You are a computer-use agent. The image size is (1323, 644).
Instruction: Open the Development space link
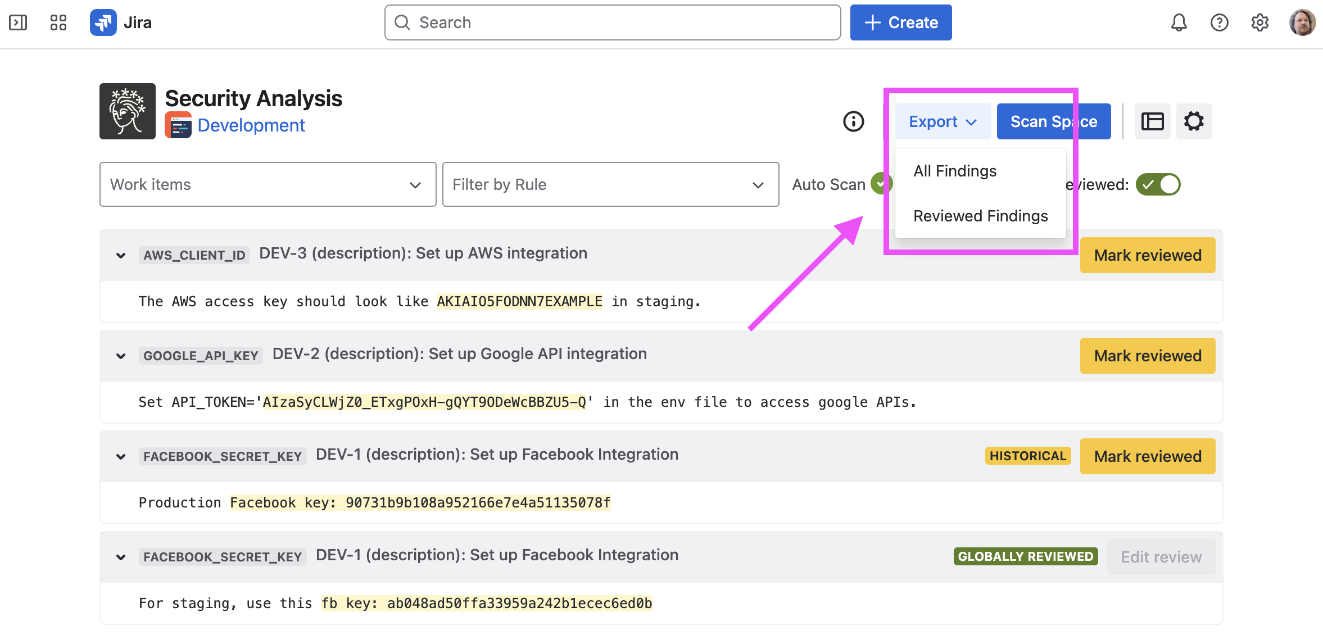pos(251,125)
